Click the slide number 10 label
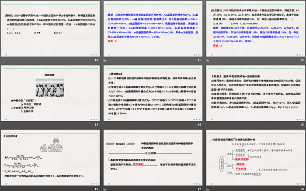The width and height of the screenshot is (306, 191). (96, 60)
